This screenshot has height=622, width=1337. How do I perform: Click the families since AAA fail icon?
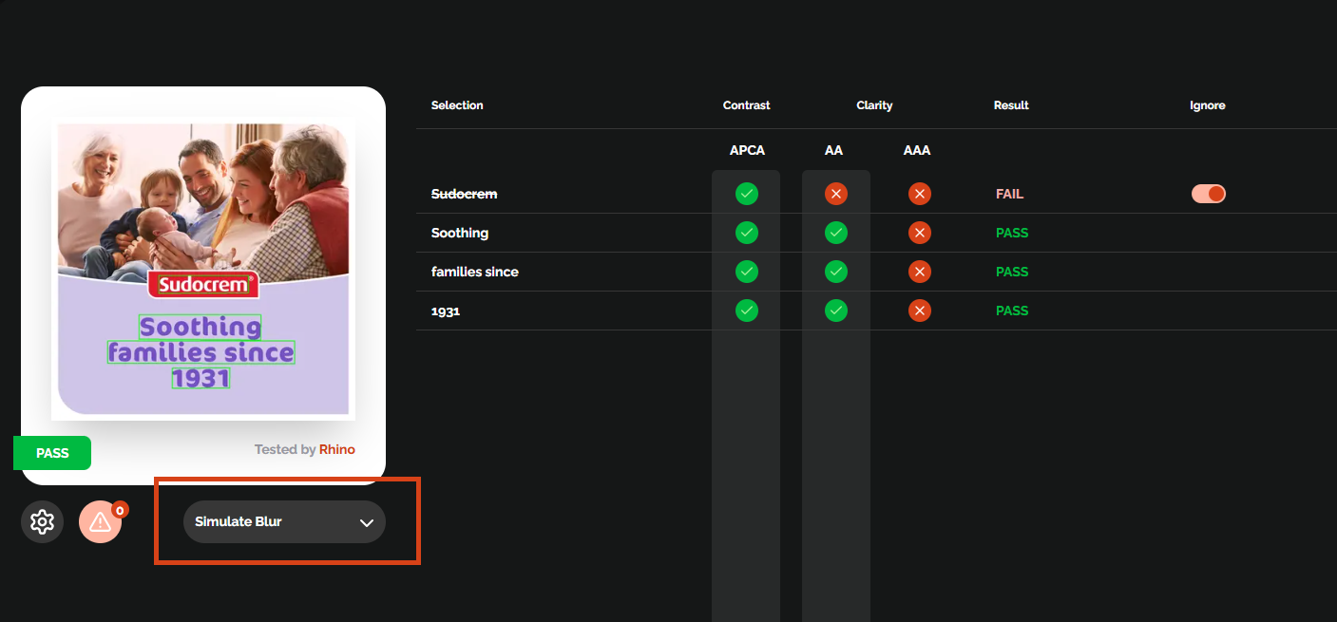click(919, 272)
